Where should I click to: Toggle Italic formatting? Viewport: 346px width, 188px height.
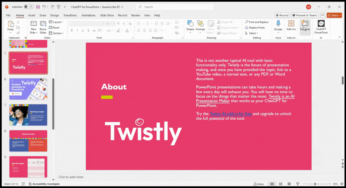[x=77, y=30]
